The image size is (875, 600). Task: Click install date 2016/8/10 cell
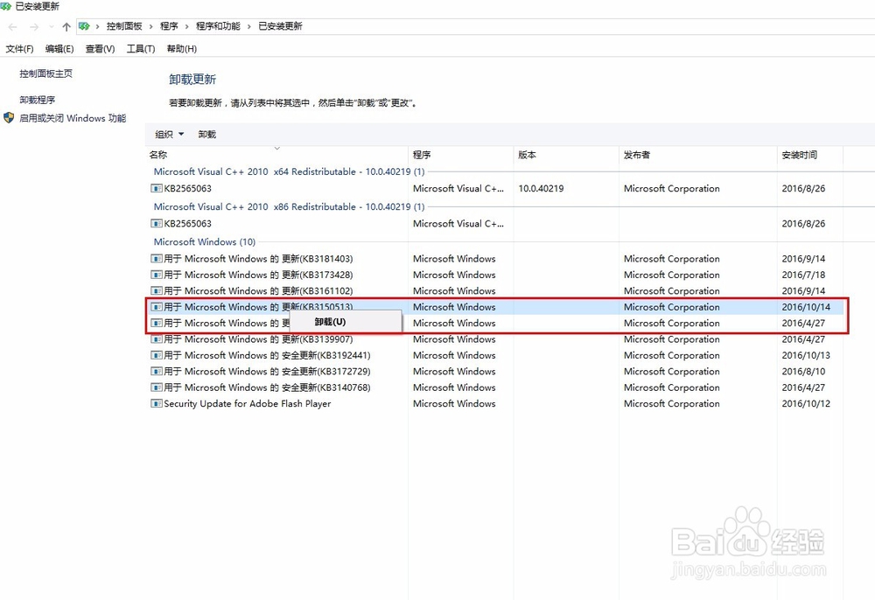tap(803, 372)
